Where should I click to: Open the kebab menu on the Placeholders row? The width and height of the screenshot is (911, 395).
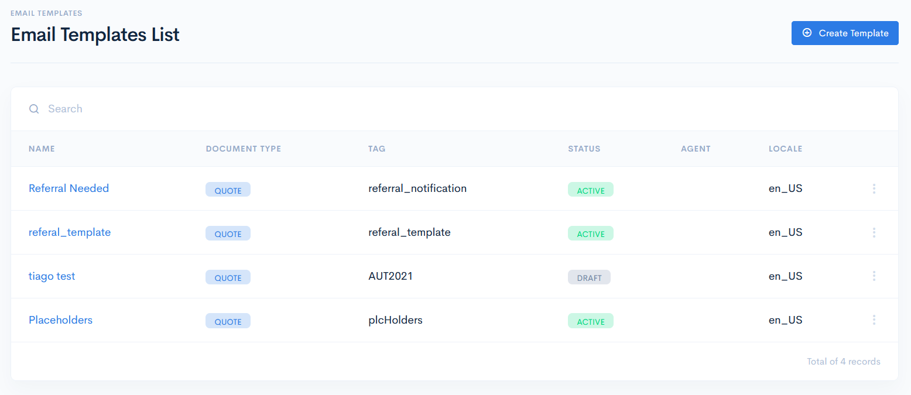[x=874, y=320]
